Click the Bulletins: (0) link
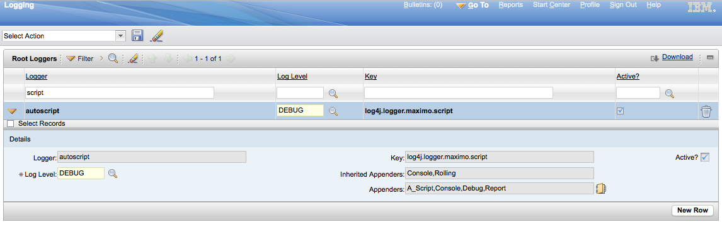Image resolution: width=722 pixels, height=227 pixels. [423, 4]
